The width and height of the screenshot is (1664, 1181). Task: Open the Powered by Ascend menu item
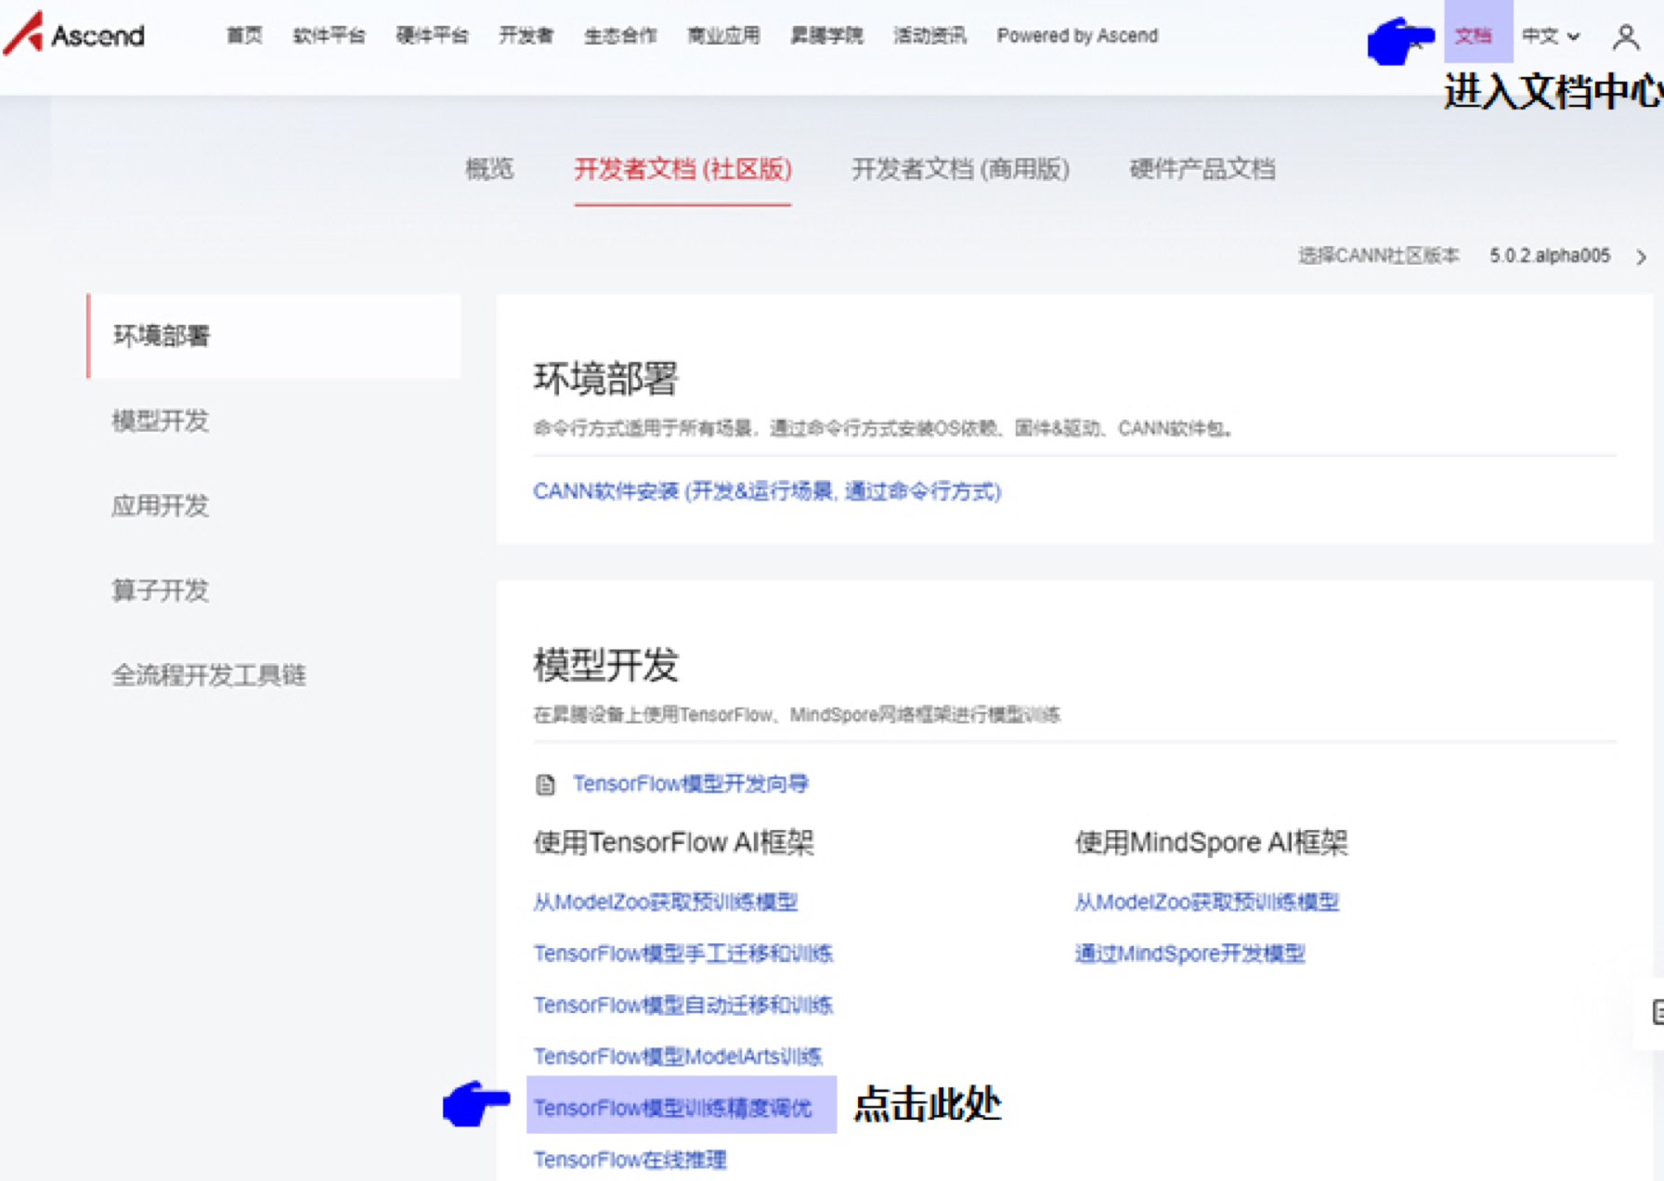click(1077, 36)
